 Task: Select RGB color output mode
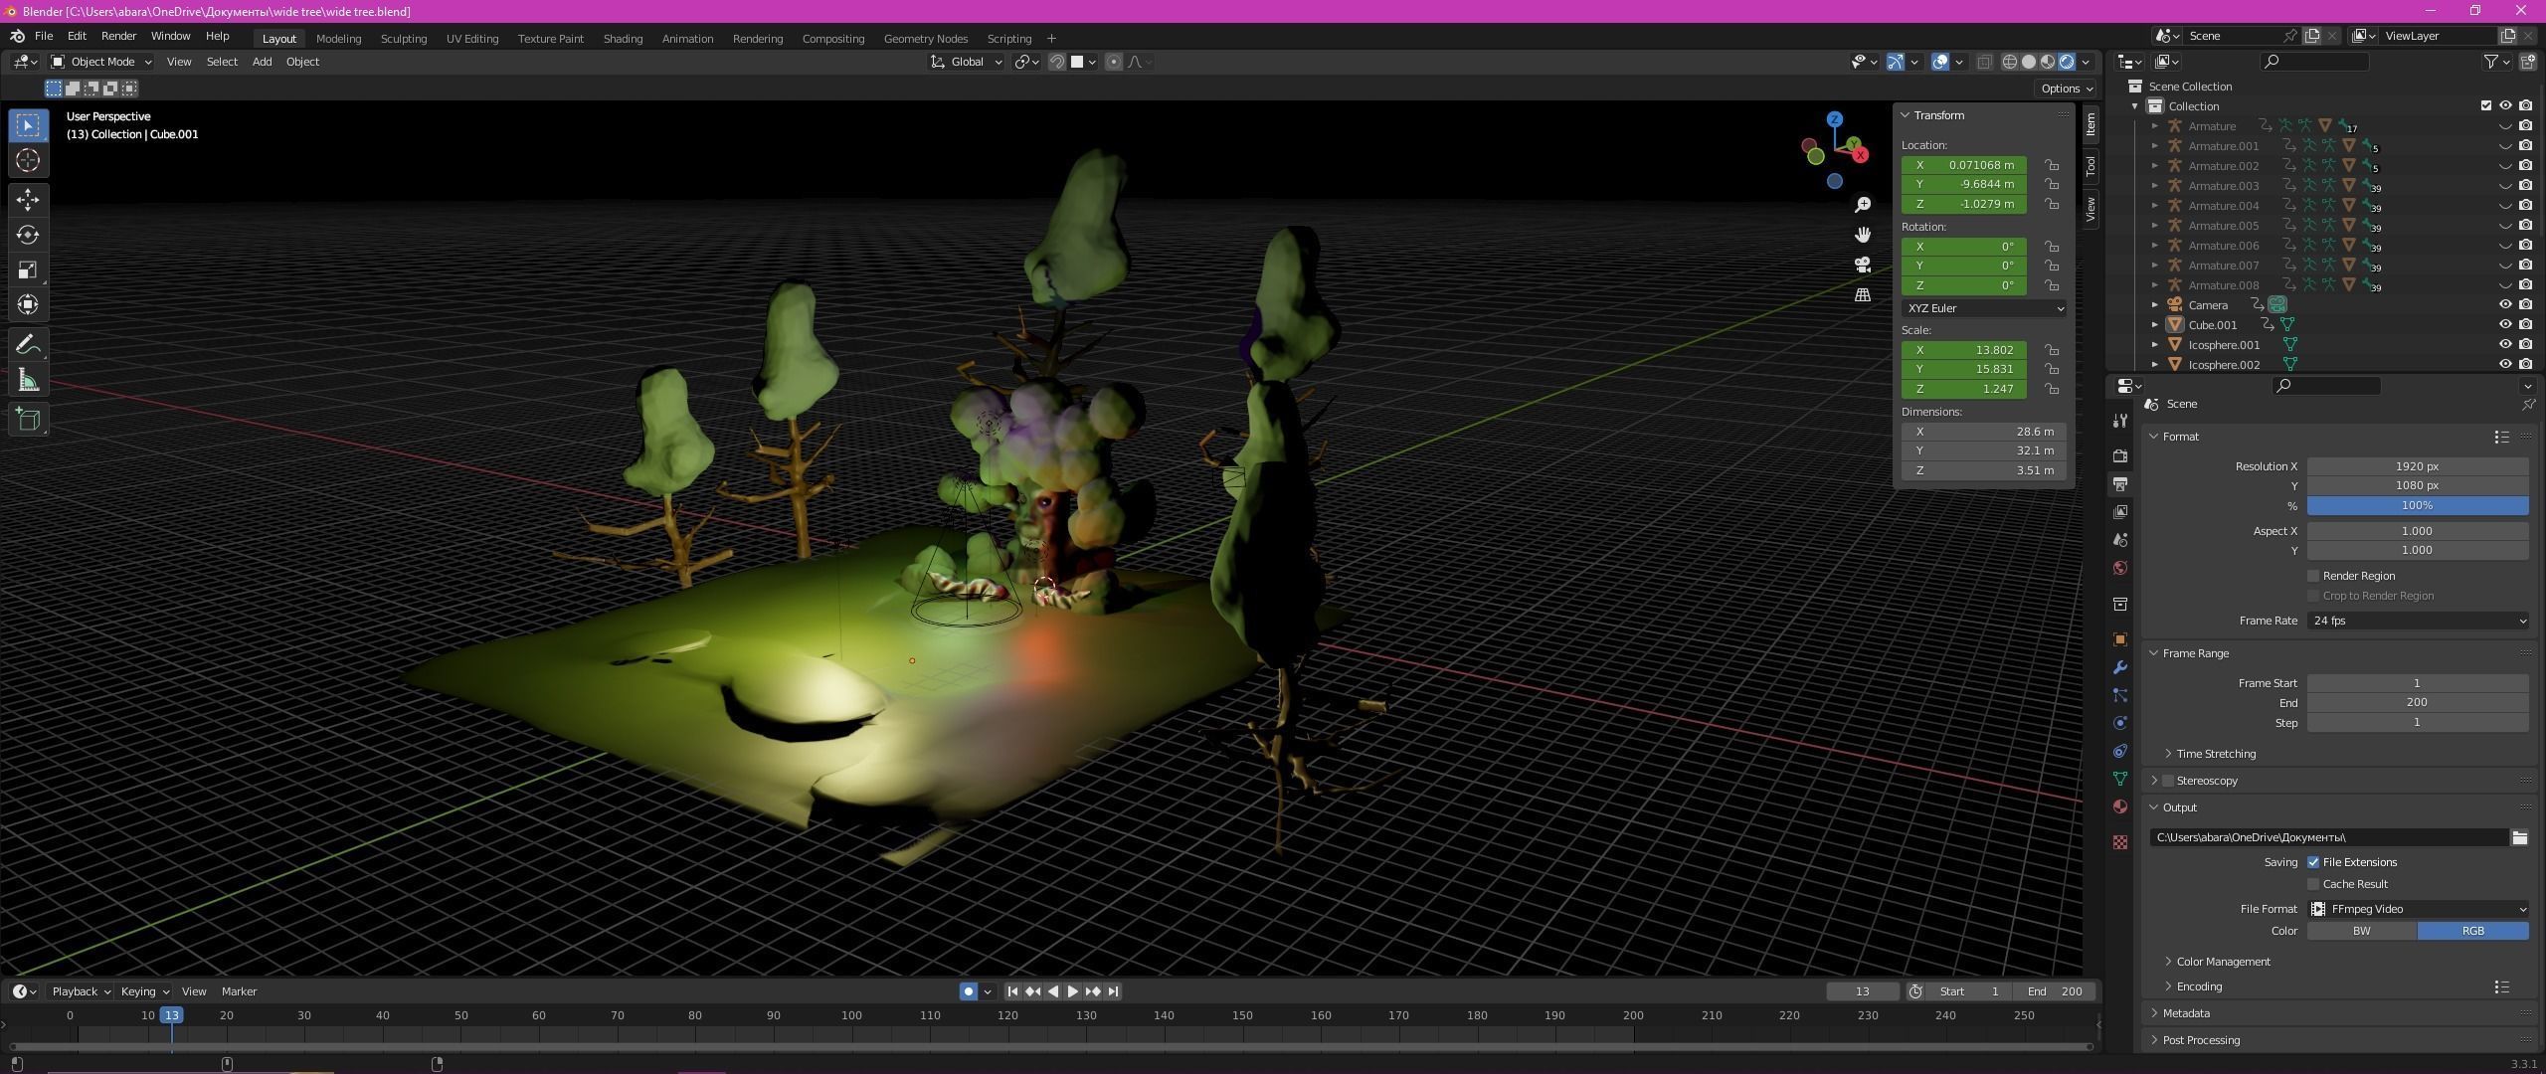pyautogui.click(x=2473, y=931)
